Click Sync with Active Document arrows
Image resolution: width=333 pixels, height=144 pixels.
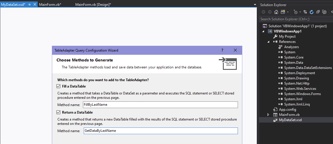click(305, 12)
